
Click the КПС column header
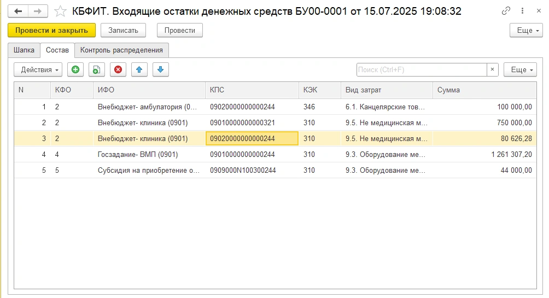pos(252,90)
